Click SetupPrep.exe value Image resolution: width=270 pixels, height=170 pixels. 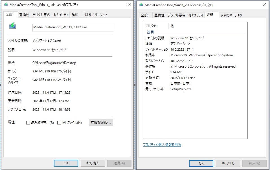click(181, 89)
